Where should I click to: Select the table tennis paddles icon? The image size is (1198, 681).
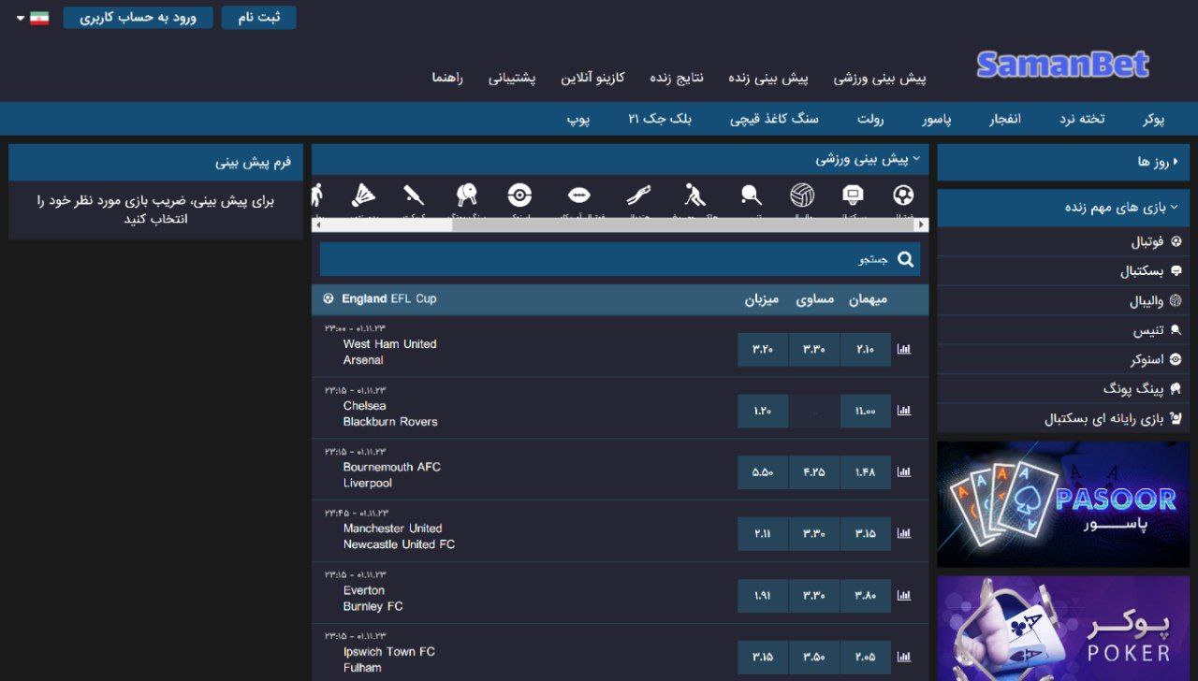pos(464,195)
